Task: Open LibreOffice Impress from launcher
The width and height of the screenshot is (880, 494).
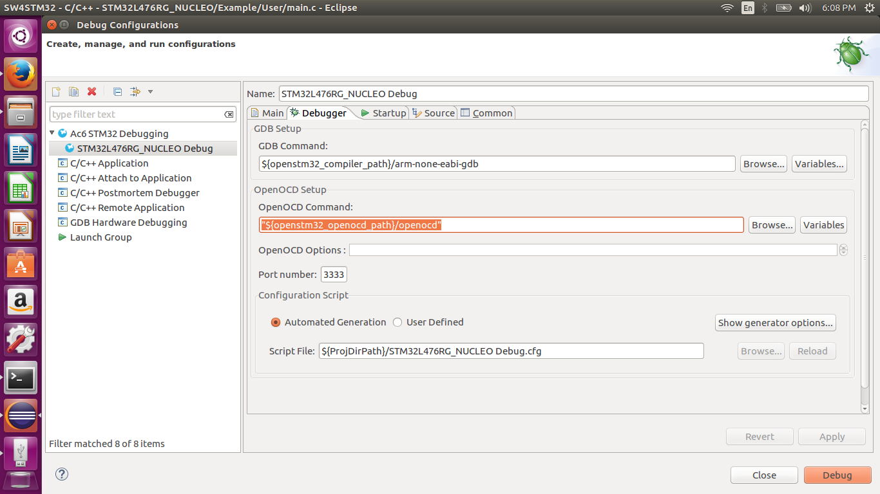Action: (21, 227)
